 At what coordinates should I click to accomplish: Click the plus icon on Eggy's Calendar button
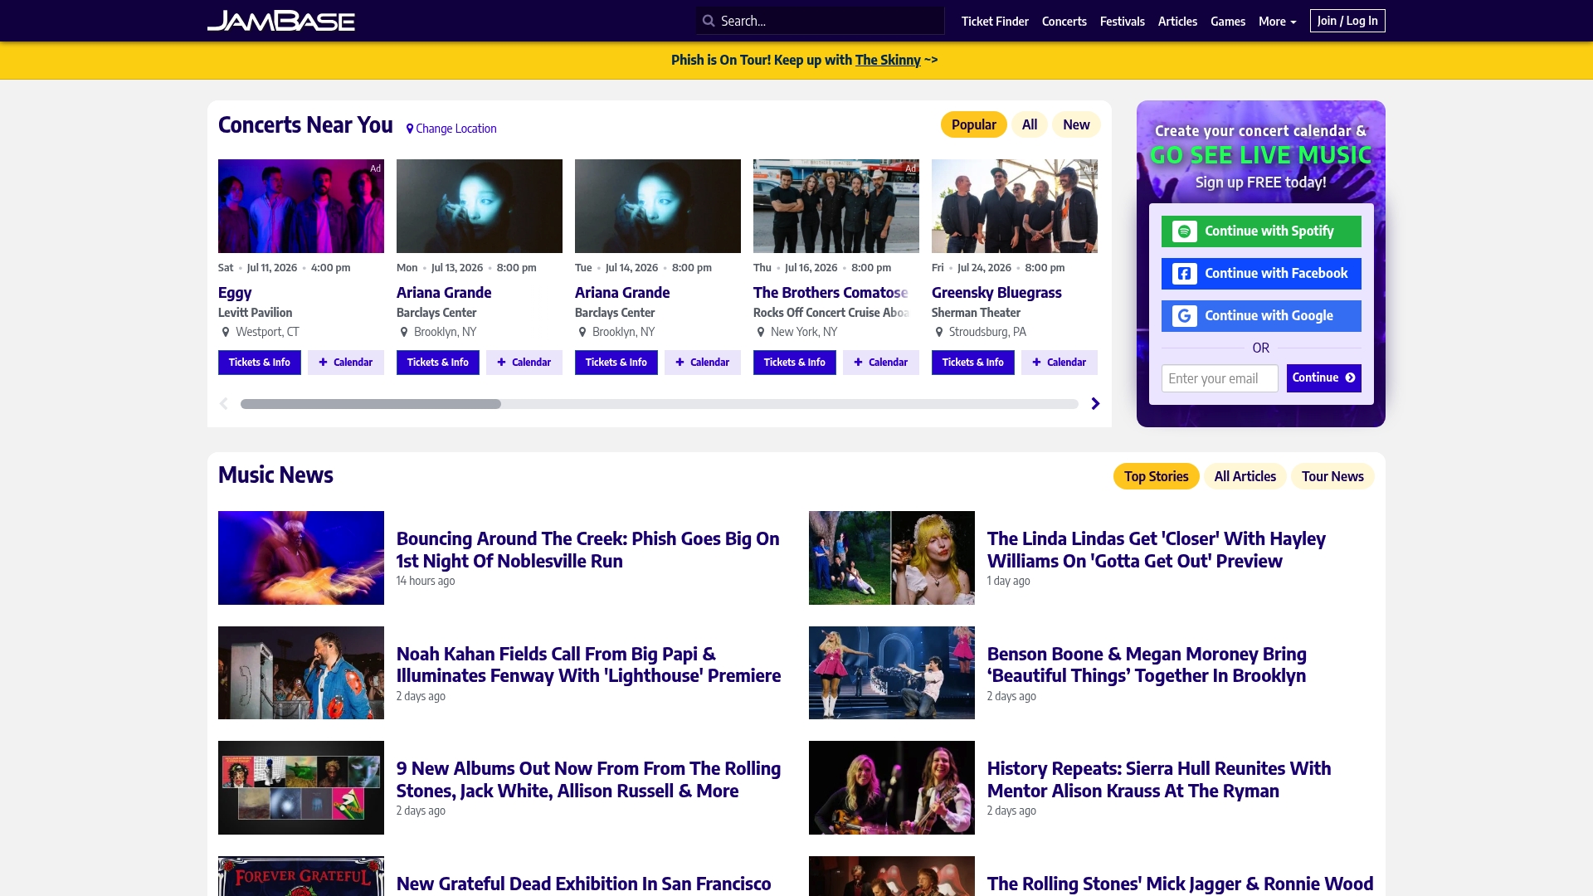point(323,363)
